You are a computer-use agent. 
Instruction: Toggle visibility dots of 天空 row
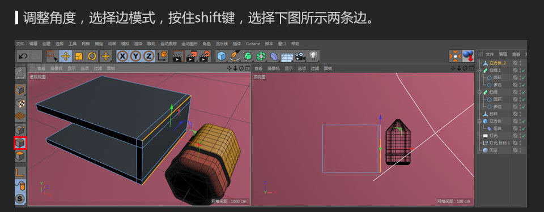(520, 150)
